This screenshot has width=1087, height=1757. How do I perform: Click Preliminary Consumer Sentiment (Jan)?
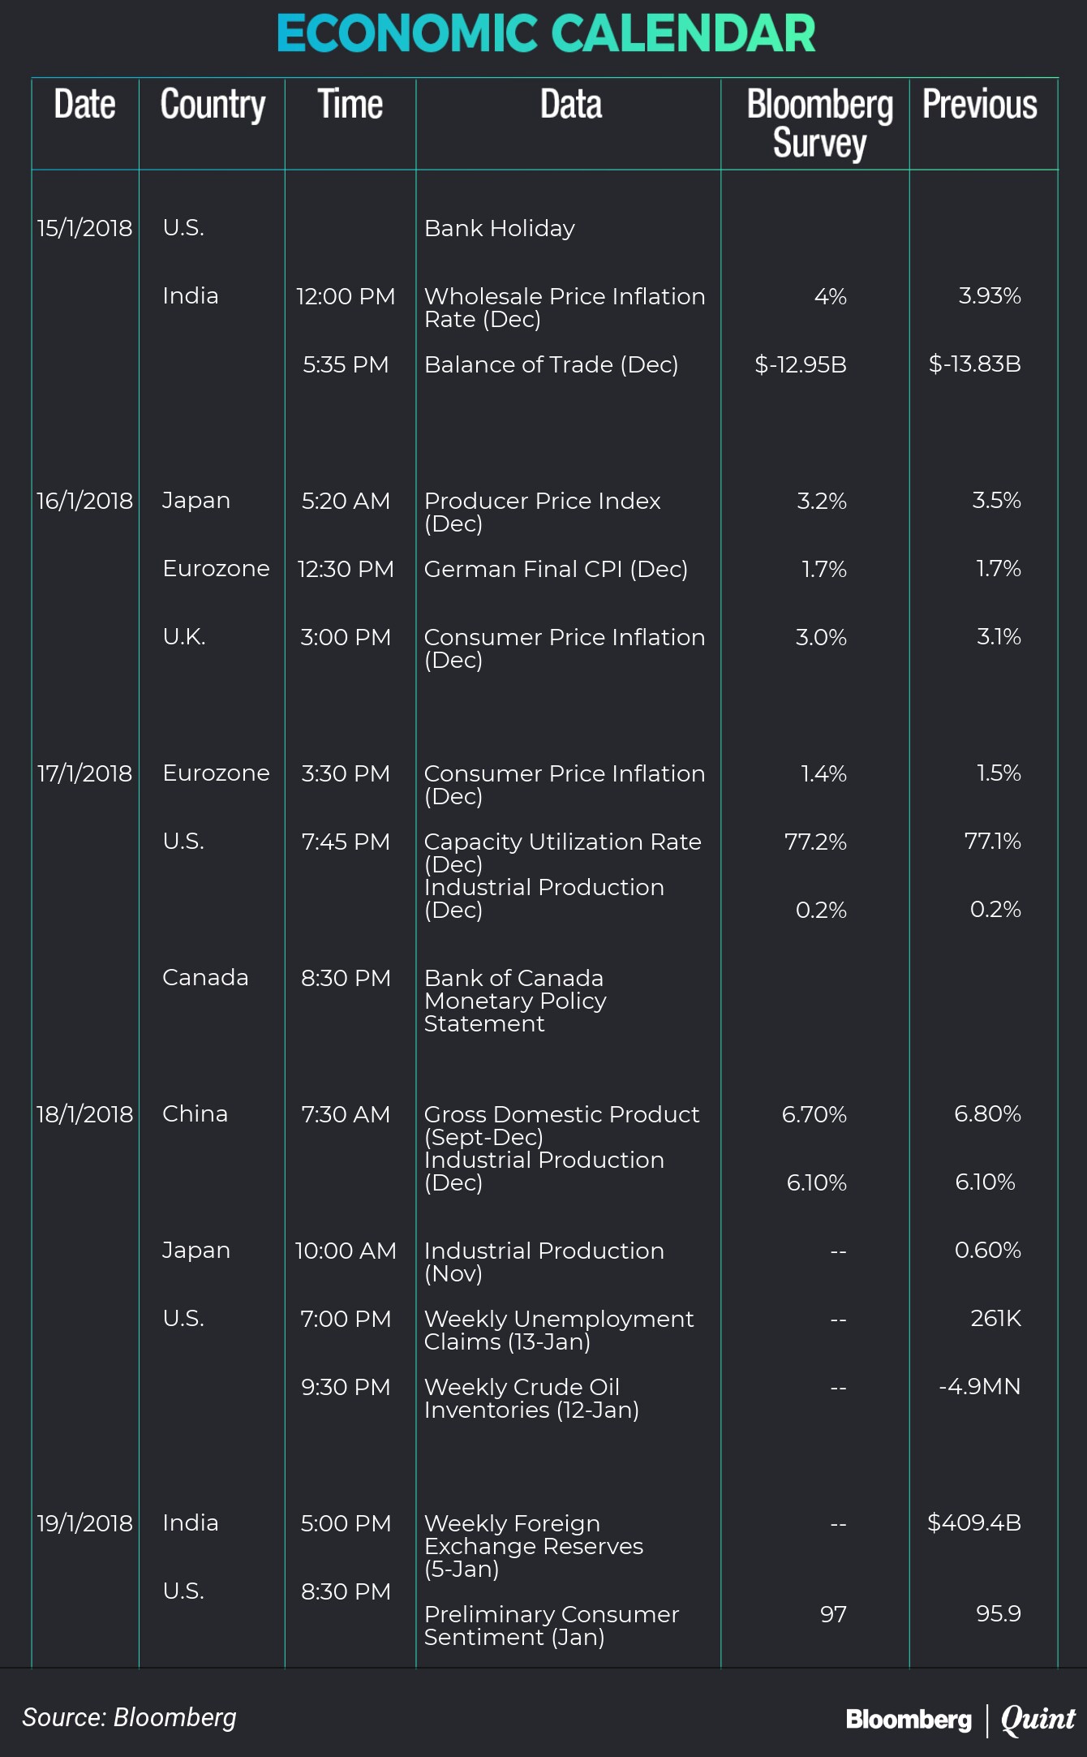552,1626
